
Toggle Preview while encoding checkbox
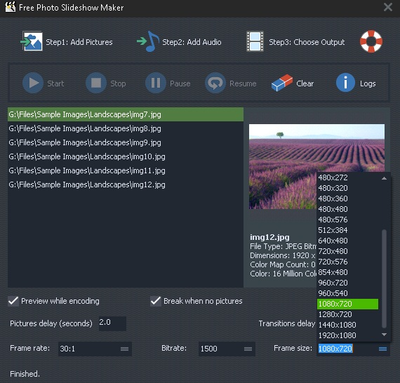(x=13, y=301)
